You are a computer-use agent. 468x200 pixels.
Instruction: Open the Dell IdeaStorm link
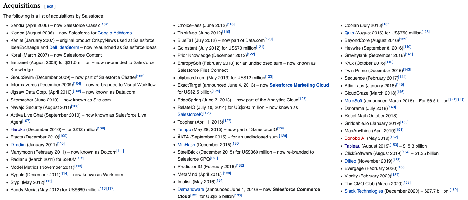tap(64, 47)
